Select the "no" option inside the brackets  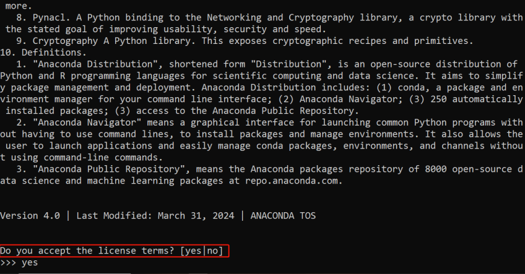[x=214, y=250]
